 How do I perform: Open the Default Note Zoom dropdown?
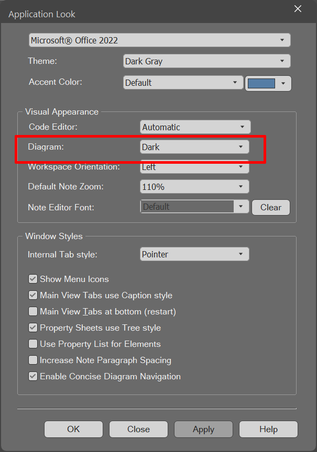tap(194, 187)
